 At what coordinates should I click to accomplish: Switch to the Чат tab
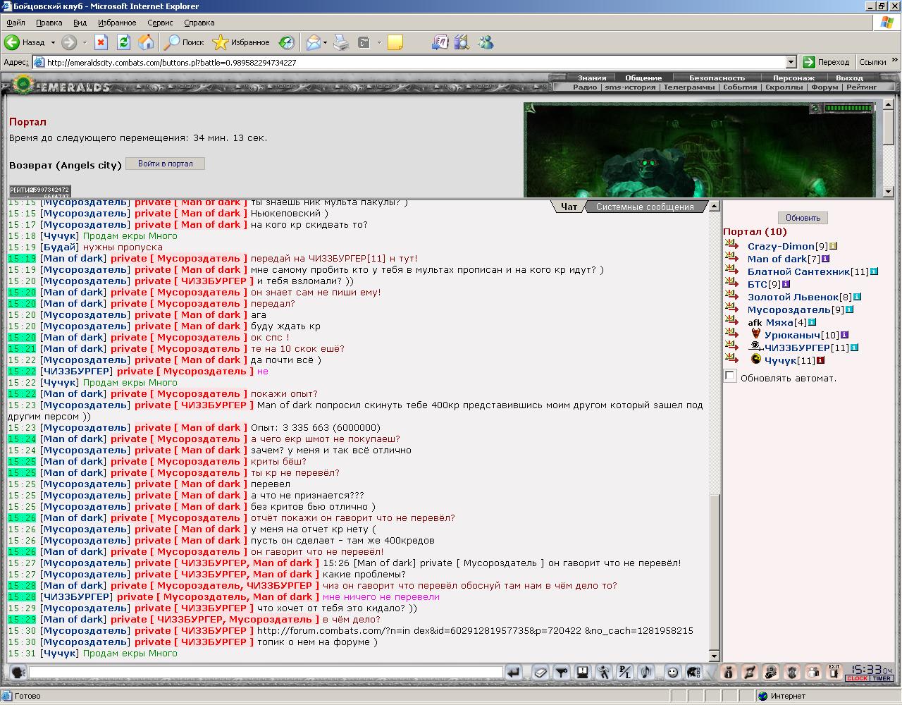[x=568, y=207]
